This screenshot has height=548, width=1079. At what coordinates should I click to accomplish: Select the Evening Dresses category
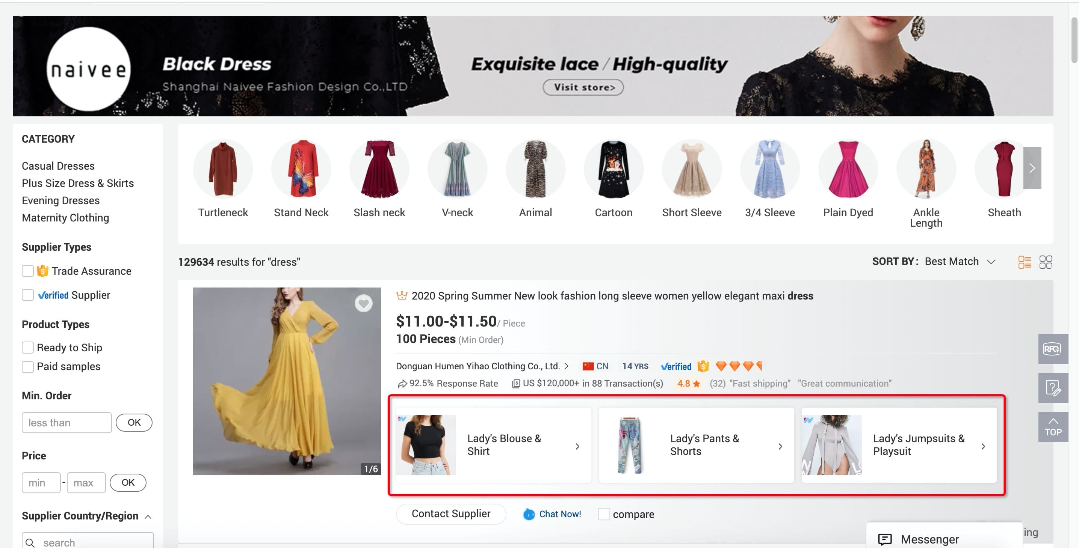61,200
